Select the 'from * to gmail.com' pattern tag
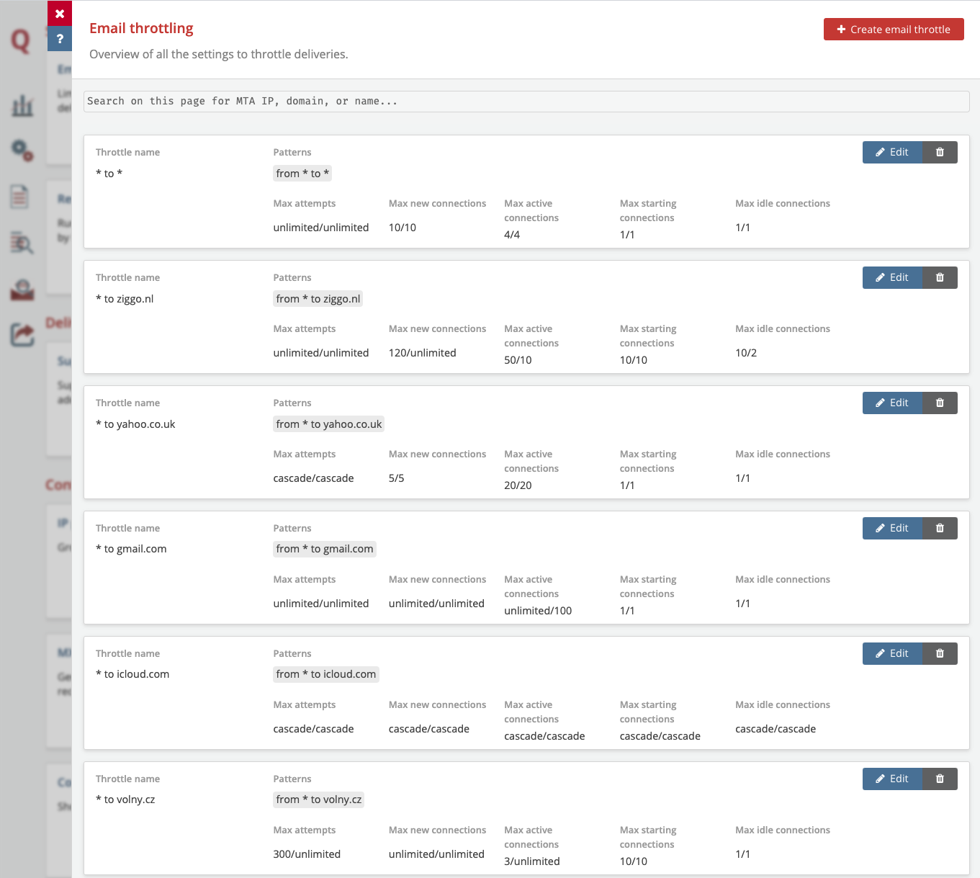This screenshot has height=878, width=980. 325,549
